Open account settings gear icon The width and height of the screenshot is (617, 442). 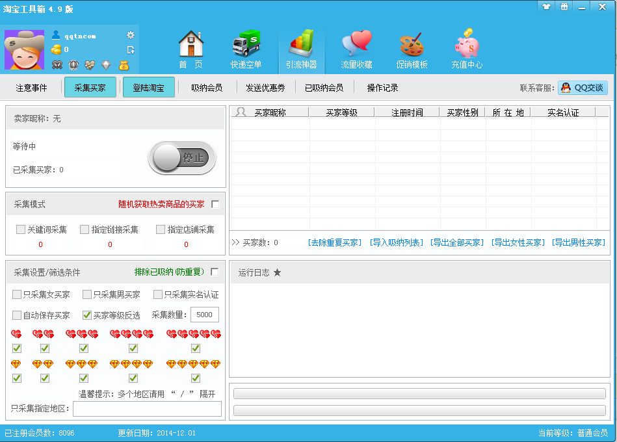(130, 35)
